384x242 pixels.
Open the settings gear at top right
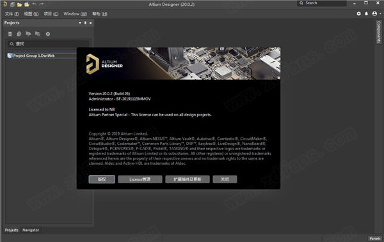359,13
